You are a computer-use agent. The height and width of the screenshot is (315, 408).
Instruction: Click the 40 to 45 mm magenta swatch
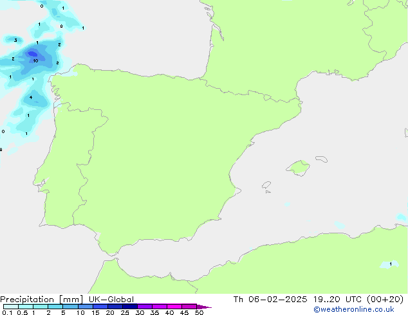coord(174,307)
